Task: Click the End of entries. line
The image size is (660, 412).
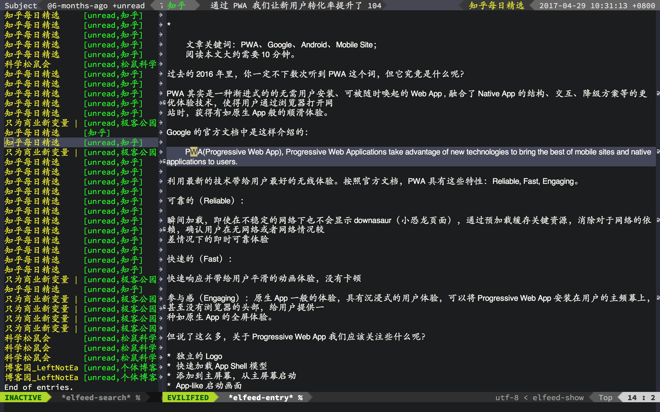Action: [39, 387]
